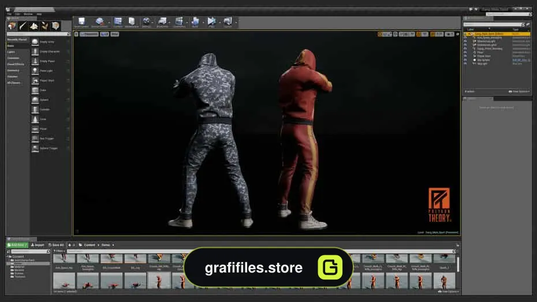537x302 pixels.
Task: Click the Add New button
Action: [17, 245]
